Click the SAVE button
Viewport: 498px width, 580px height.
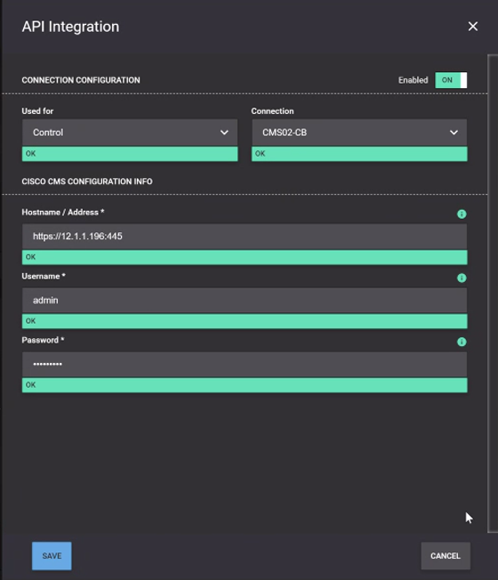point(52,556)
